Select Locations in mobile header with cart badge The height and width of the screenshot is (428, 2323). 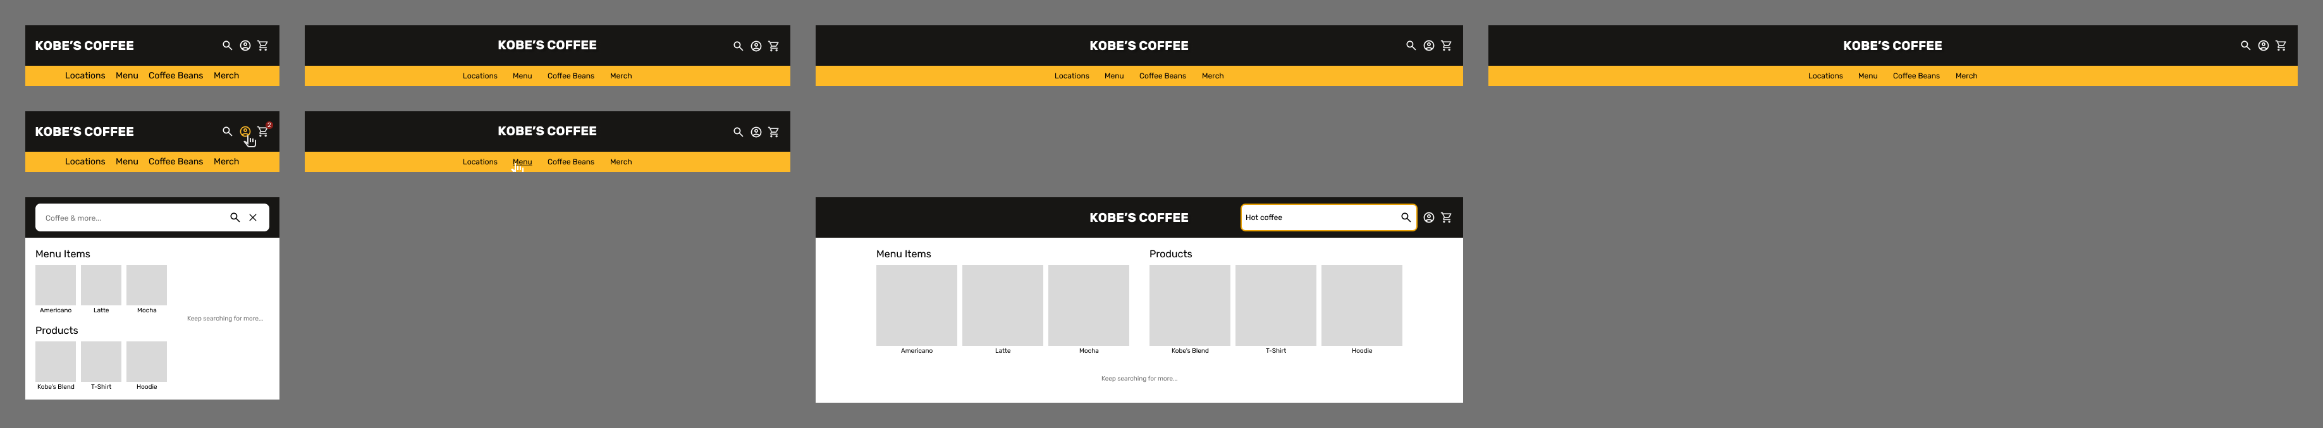pyautogui.click(x=85, y=161)
